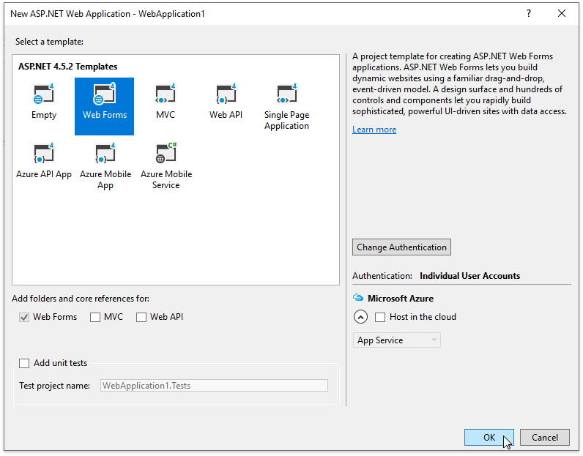Click the Microsoft Azure cloud icon
583x456 pixels.
(x=358, y=299)
